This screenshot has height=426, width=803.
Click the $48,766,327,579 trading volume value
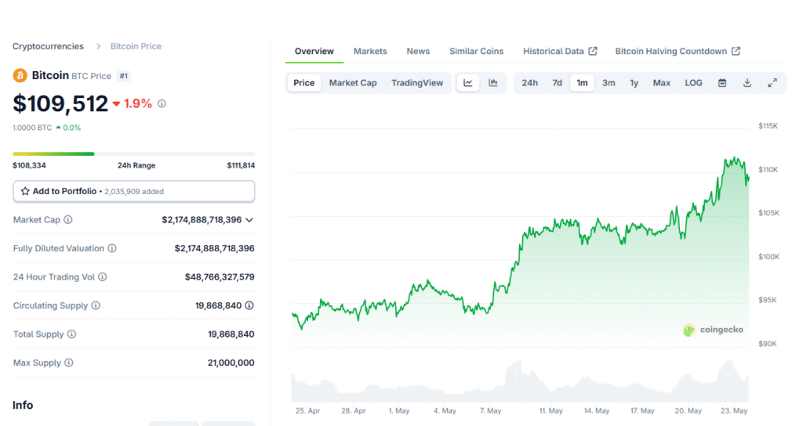(220, 277)
